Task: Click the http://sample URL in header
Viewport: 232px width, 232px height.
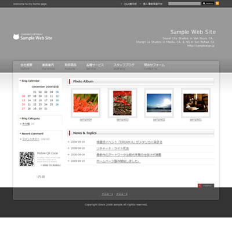Action: [201, 46]
